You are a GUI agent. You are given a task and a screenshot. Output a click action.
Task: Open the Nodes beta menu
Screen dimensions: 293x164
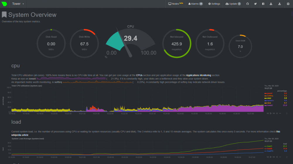176,4
